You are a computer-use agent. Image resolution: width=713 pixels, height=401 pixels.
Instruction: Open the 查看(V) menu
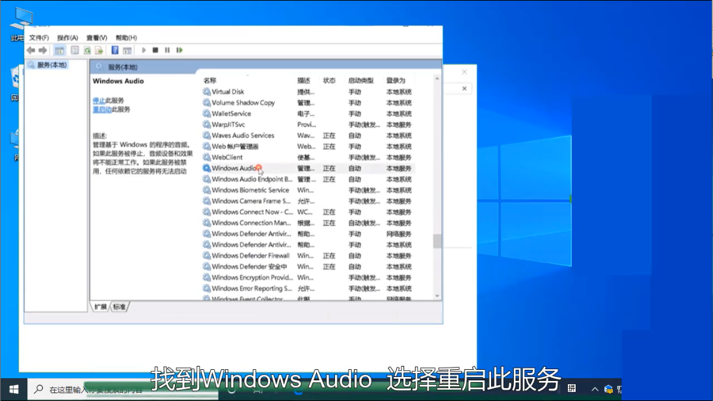[96, 38]
